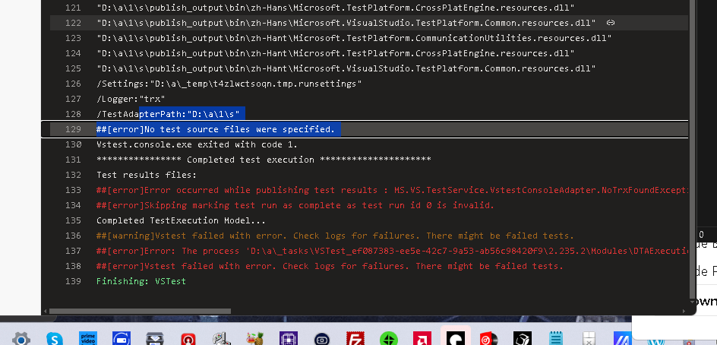Open the pineapple fruit icon app
The height and width of the screenshot is (345, 717).
254,339
